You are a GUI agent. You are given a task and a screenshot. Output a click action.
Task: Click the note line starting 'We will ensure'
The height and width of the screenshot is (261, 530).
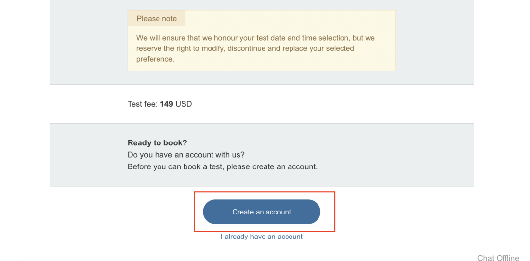(256, 38)
